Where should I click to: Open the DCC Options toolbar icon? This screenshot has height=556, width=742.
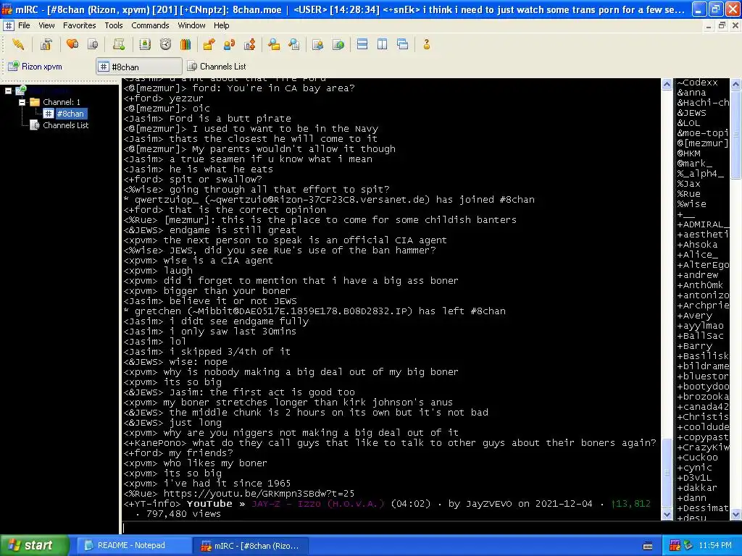click(250, 44)
